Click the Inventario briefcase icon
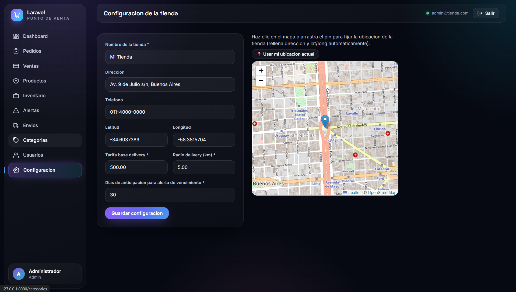This screenshot has width=516, height=292. tap(16, 96)
